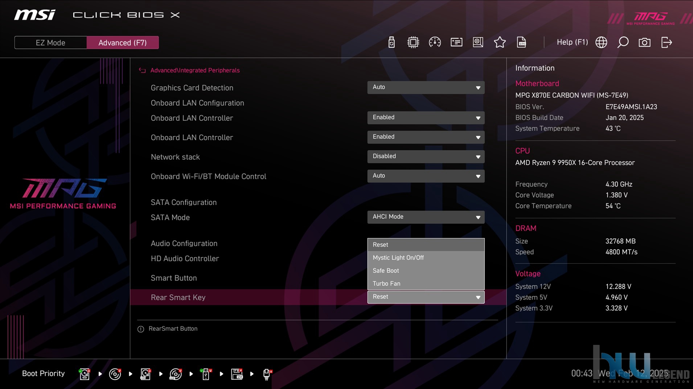
Task: Click the exit icon to leave BIOS
Action: coord(667,42)
